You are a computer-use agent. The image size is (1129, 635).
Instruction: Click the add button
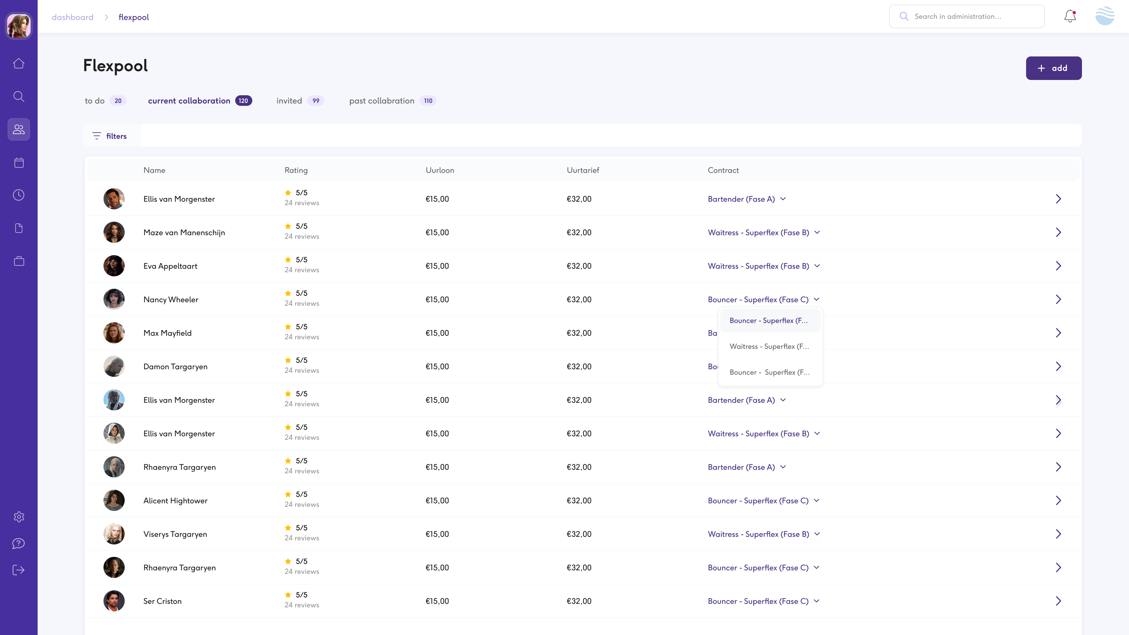point(1053,68)
